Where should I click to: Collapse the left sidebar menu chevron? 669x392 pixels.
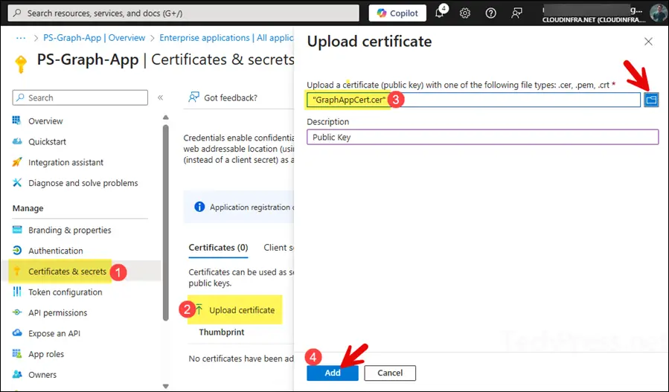[x=160, y=97]
